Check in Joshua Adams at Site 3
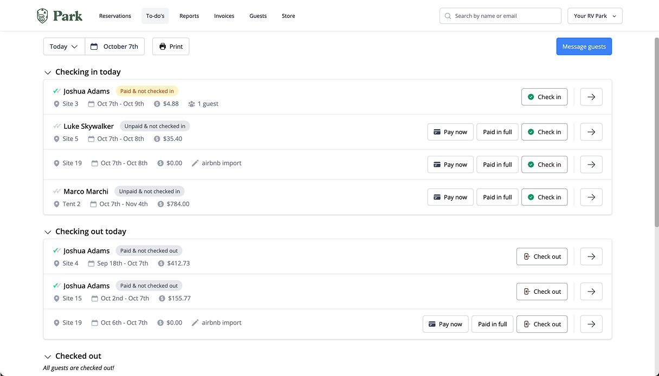The height and width of the screenshot is (376, 659). pyautogui.click(x=544, y=97)
